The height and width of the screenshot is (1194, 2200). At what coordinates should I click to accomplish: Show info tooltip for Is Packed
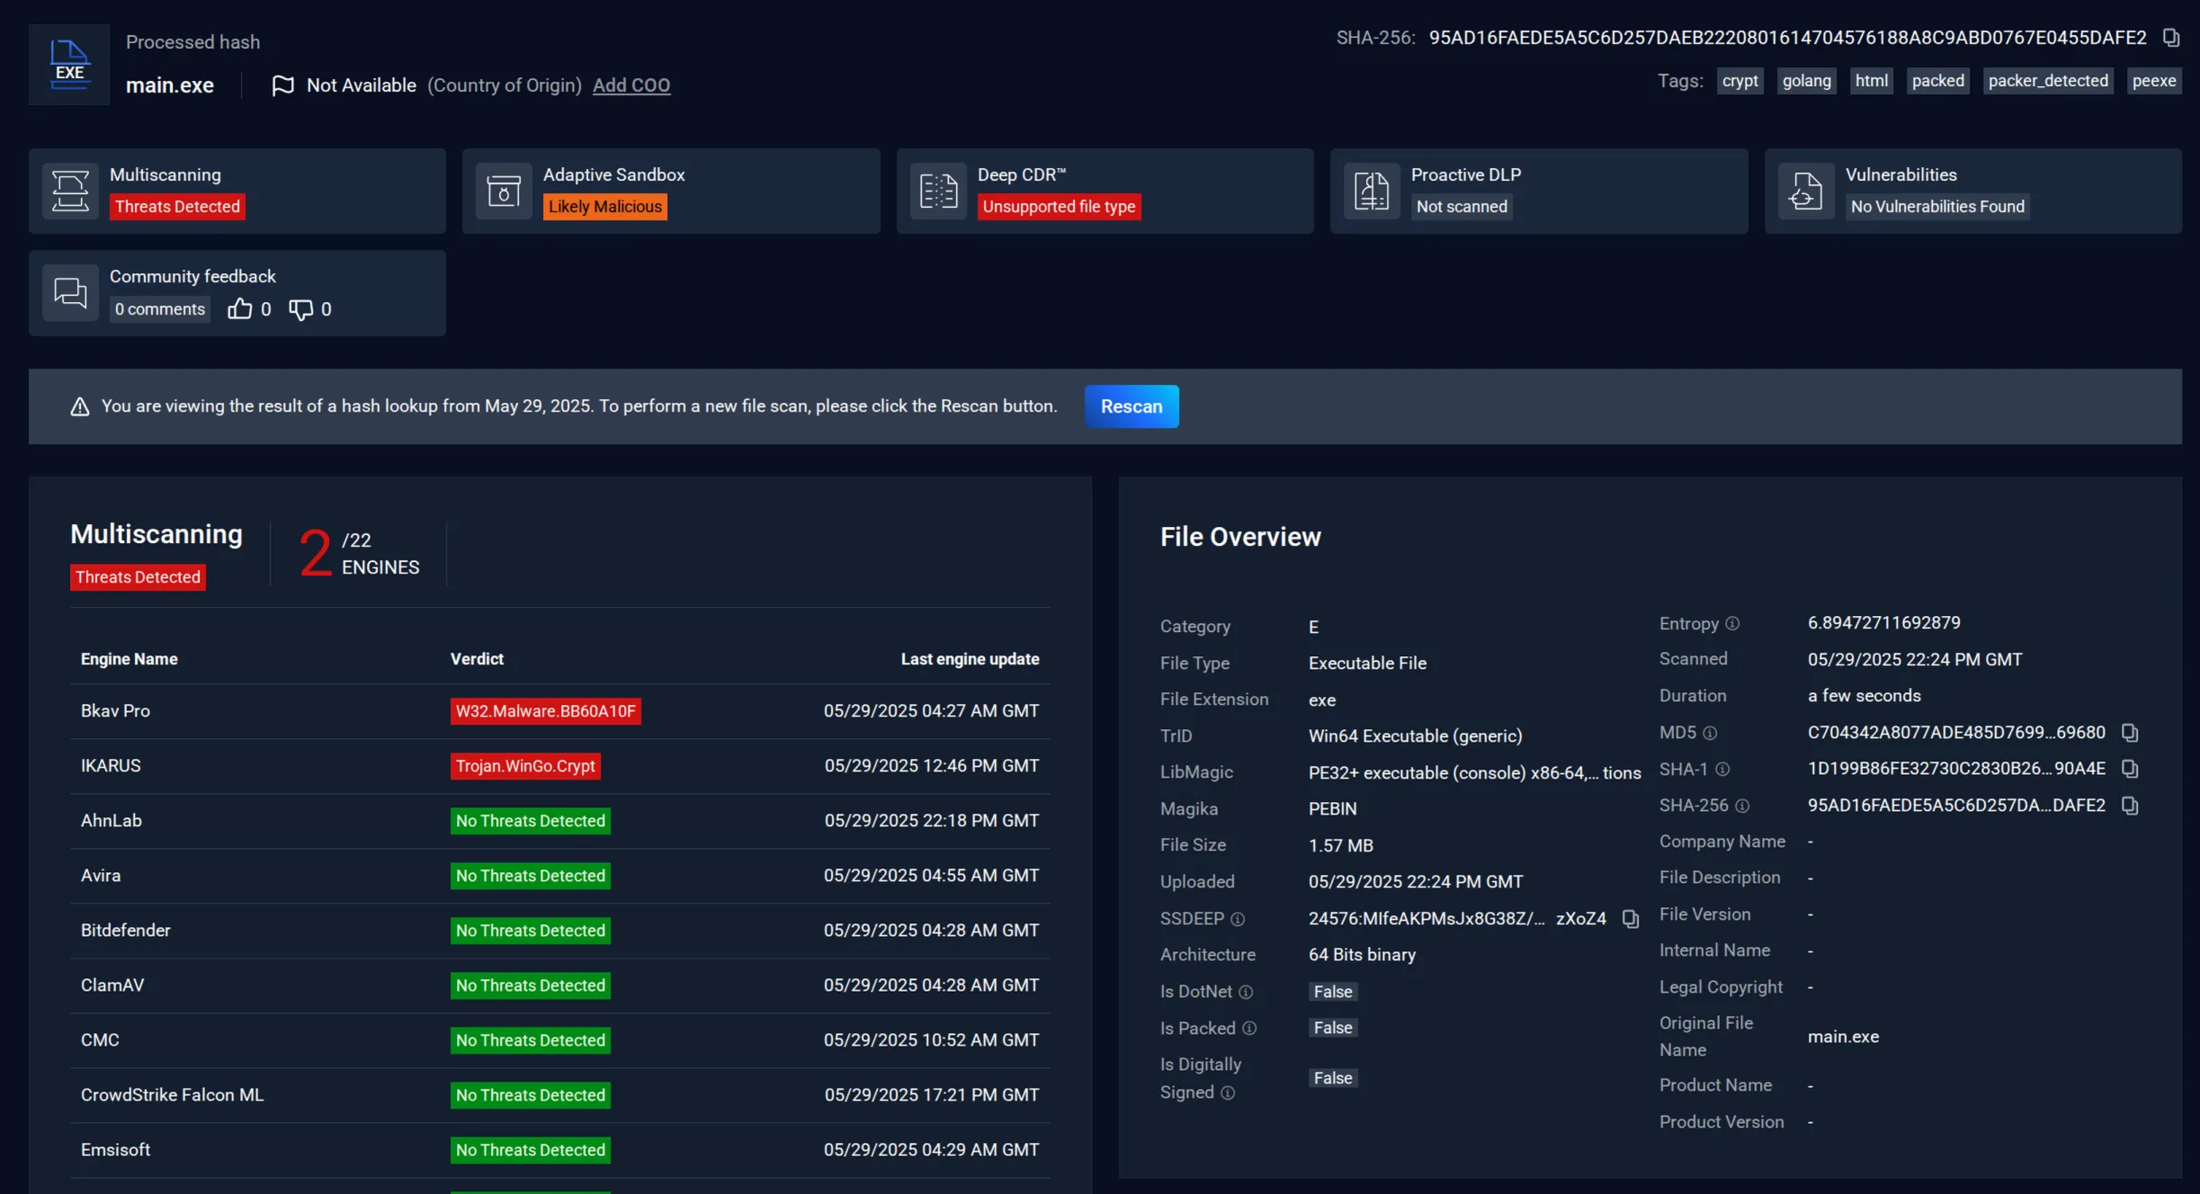pyautogui.click(x=1249, y=1028)
